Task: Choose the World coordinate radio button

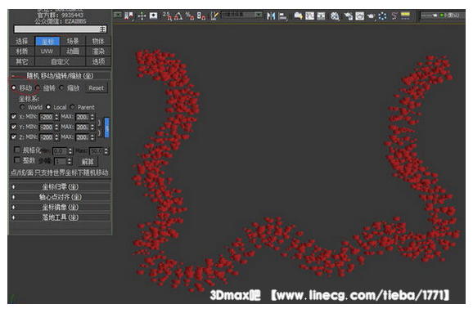Action: (22, 107)
